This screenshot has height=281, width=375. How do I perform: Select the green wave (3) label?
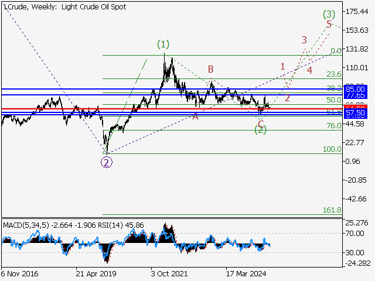point(327,13)
